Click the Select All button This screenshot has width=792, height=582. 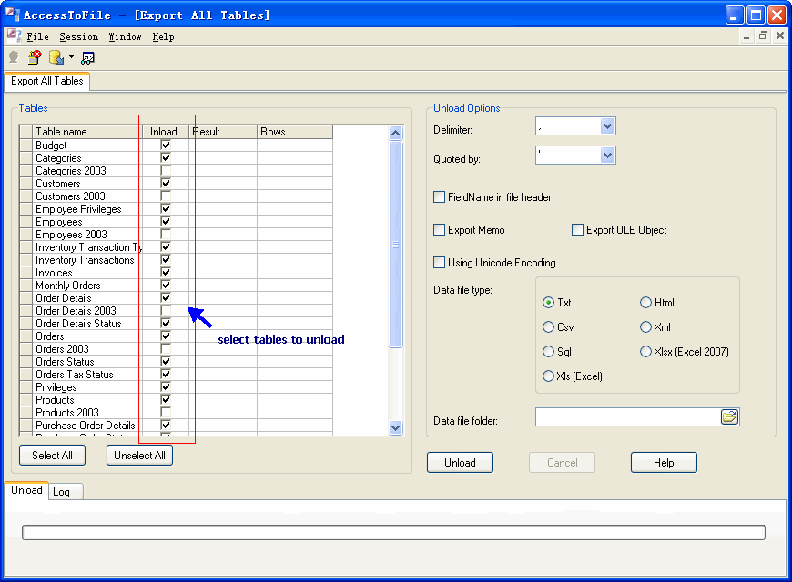click(x=52, y=456)
